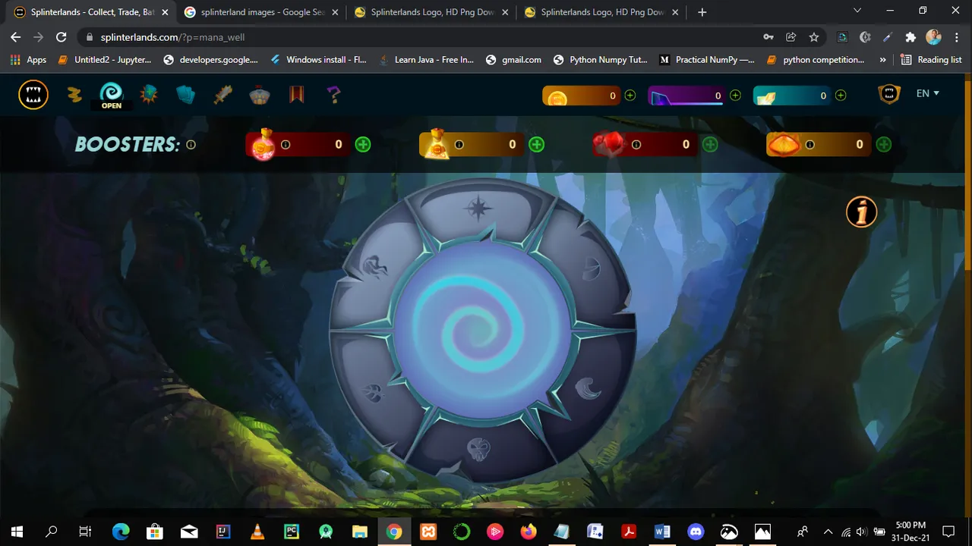972x546 pixels.
Task: Open the Extensions puzzle piece menu
Action: [910, 36]
